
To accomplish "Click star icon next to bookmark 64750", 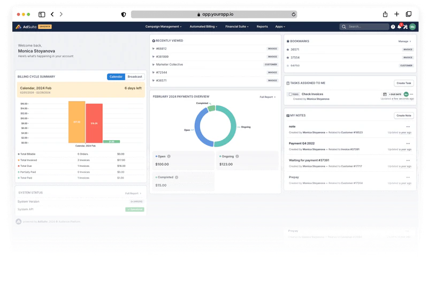I will (x=288, y=66).
